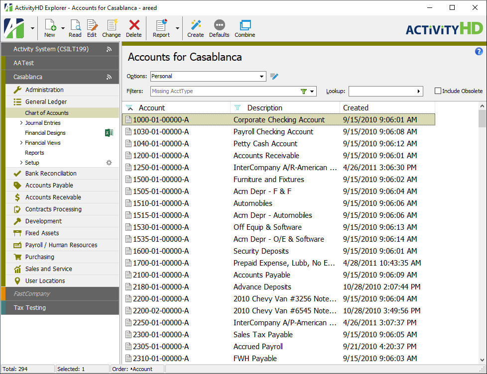Open the Excel icon beside Financial Designs
Screen dimensions: 487x374
pos(109,133)
